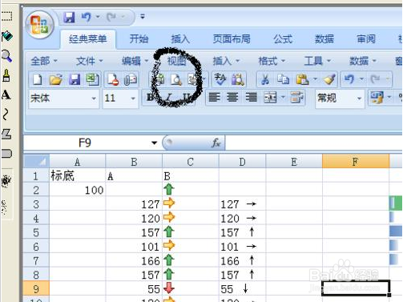Activate the Format Painter brush
This screenshot has height=302, width=403.
click(329, 79)
